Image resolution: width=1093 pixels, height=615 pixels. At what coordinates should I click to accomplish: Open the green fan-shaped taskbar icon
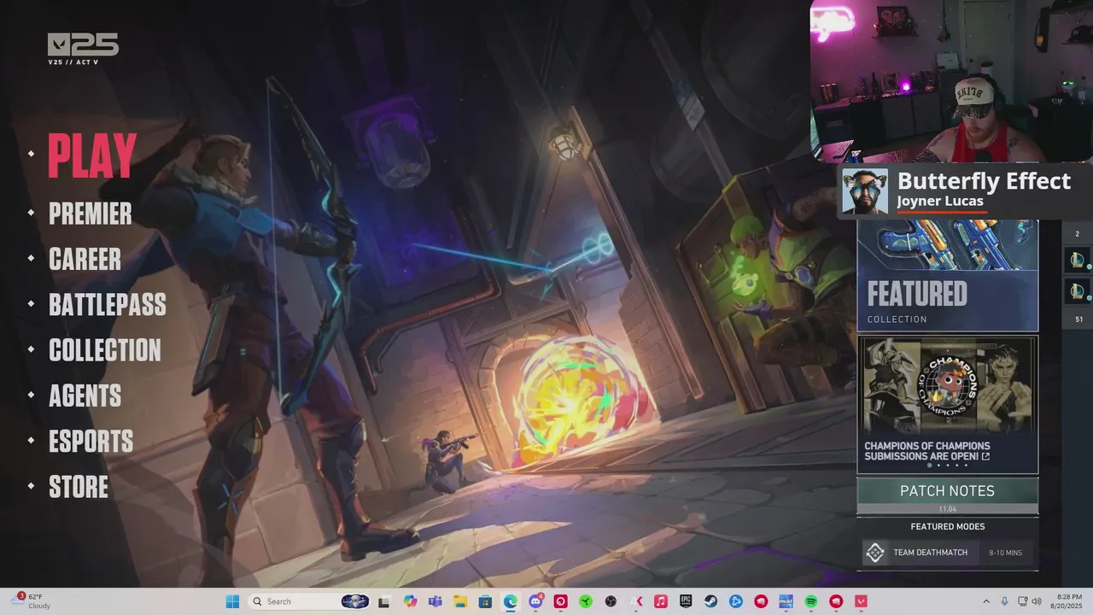[586, 601]
